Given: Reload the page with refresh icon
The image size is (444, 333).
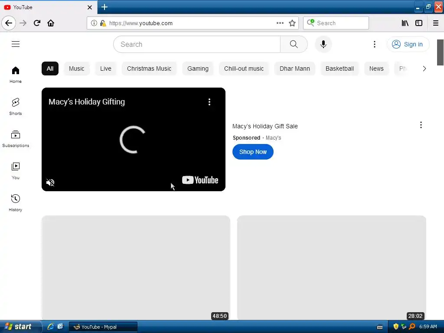Looking at the screenshot, I should pyautogui.click(x=37, y=23).
